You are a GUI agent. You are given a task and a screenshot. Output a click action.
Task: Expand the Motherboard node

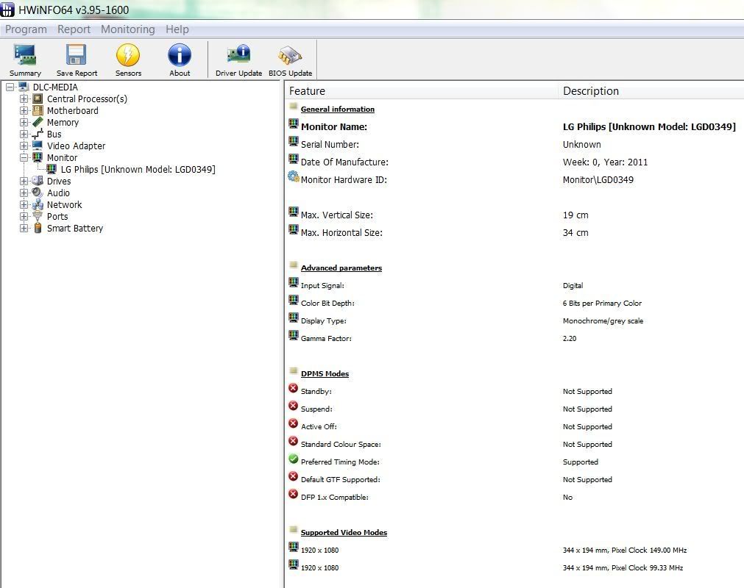coord(24,110)
